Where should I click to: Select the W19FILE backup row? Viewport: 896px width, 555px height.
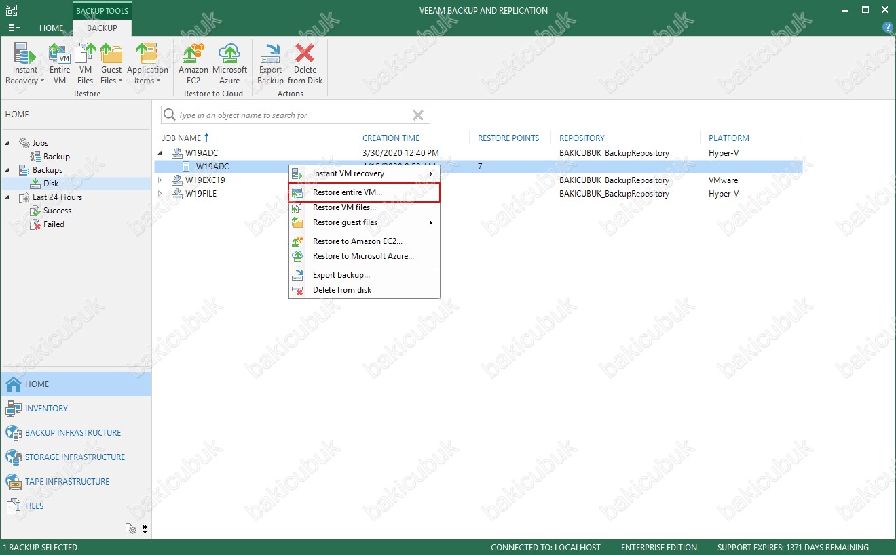(x=479, y=194)
